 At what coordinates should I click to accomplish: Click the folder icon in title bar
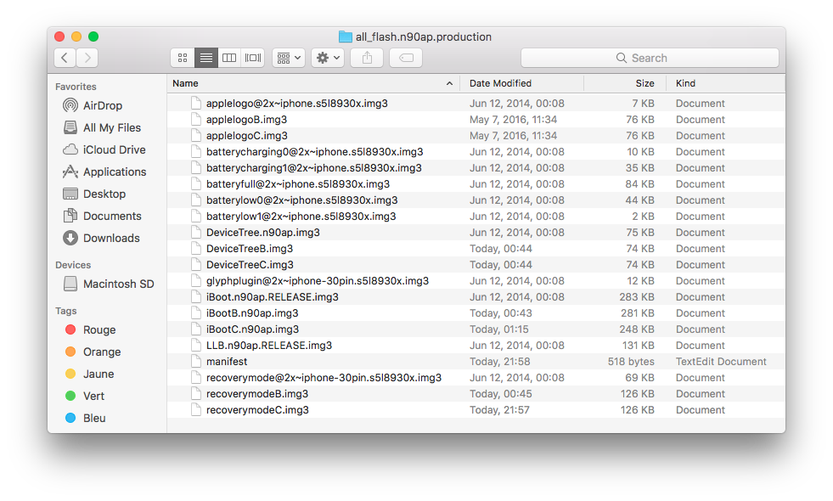pyautogui.click(x=346, y=37)
